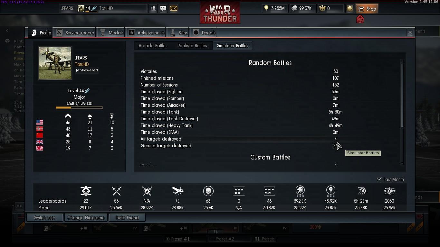The width and height of the screenshot is (440, 247).
Task: Click the Golden Eagles currency icon
Action: tap(322, 9)
